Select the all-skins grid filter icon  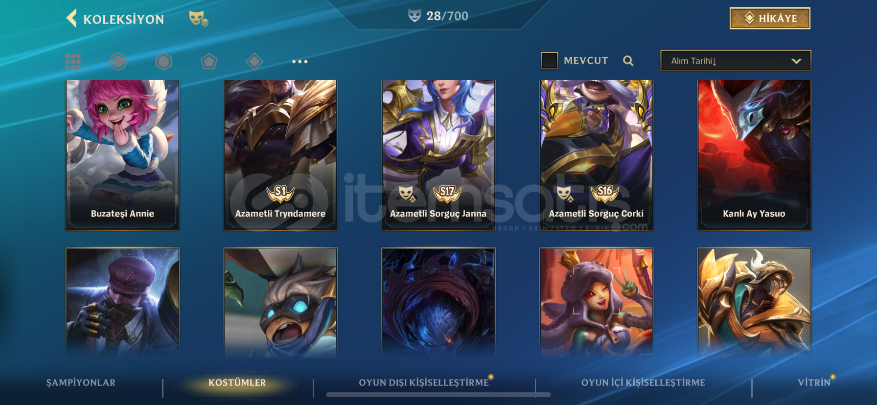73,61
